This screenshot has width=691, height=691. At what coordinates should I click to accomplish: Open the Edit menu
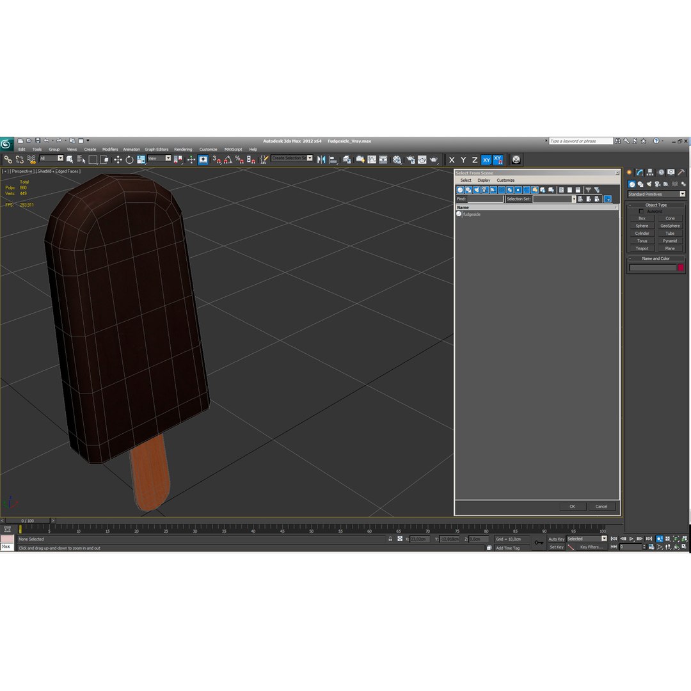click(x=22, y=149)
